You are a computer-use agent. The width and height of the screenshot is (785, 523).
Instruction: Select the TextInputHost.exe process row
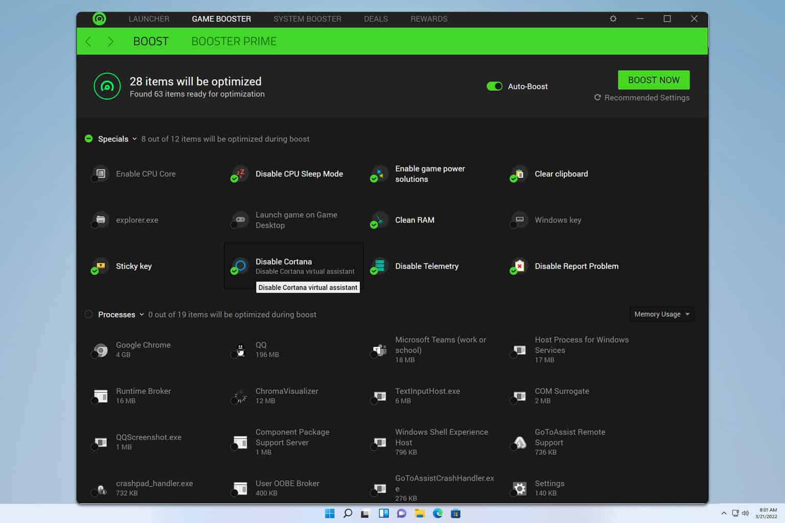point(434,396)
